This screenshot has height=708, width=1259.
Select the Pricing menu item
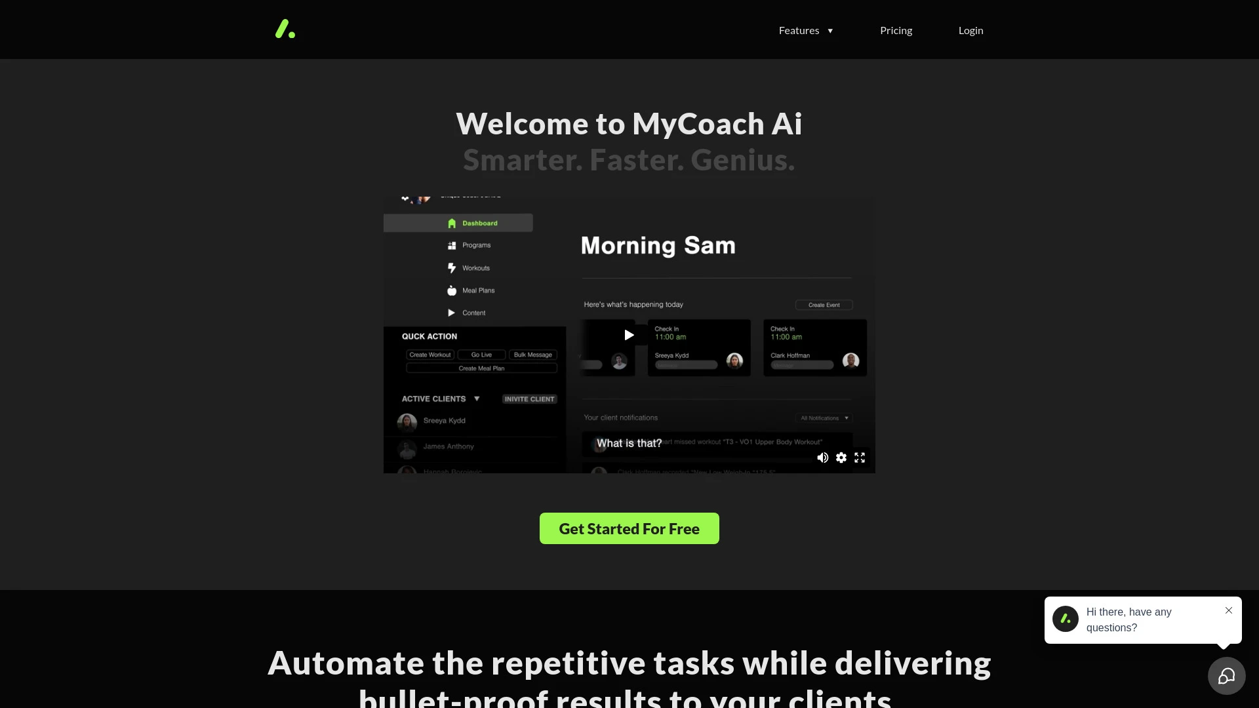(x=896, y=29)
